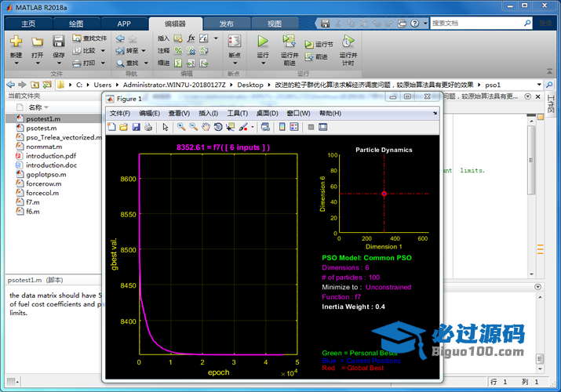Open the Compare (比较) dropdown arrow
The height and width of the screenshot is (392, 561).
[x=103, y=51]
